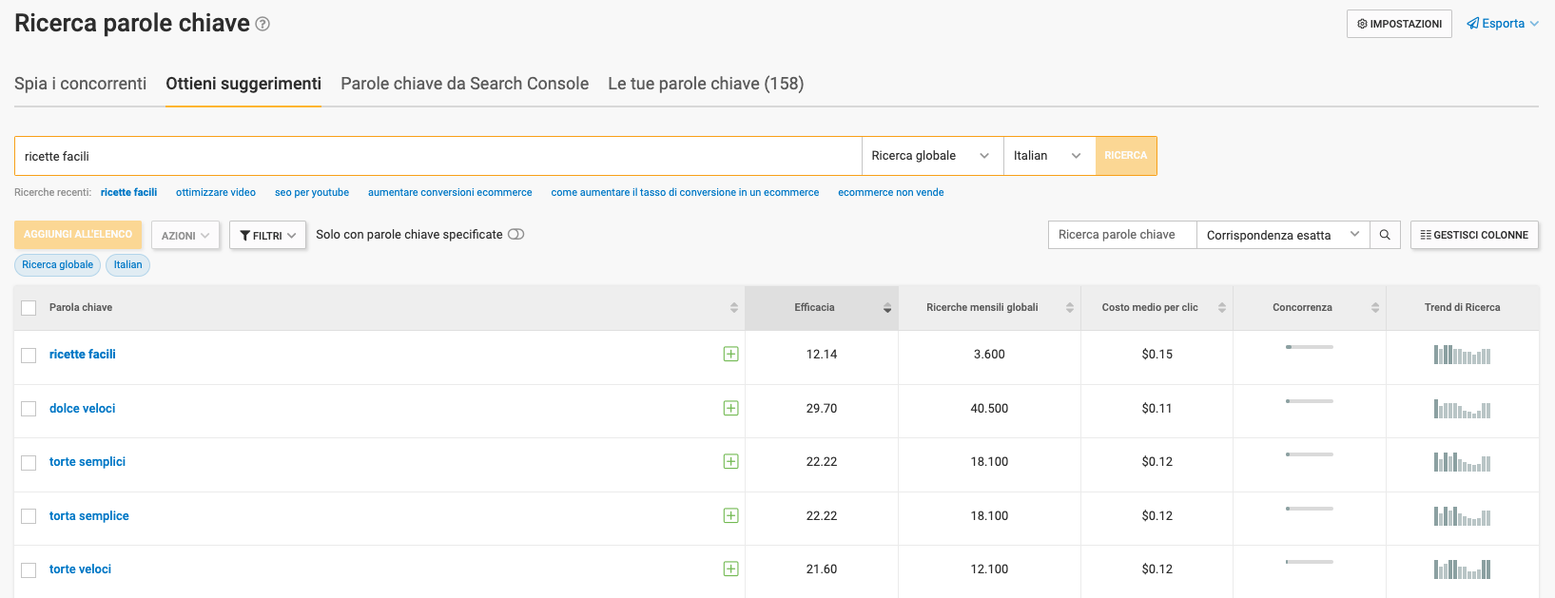Click the help icon next to Ricerca parole chiave

262,25
